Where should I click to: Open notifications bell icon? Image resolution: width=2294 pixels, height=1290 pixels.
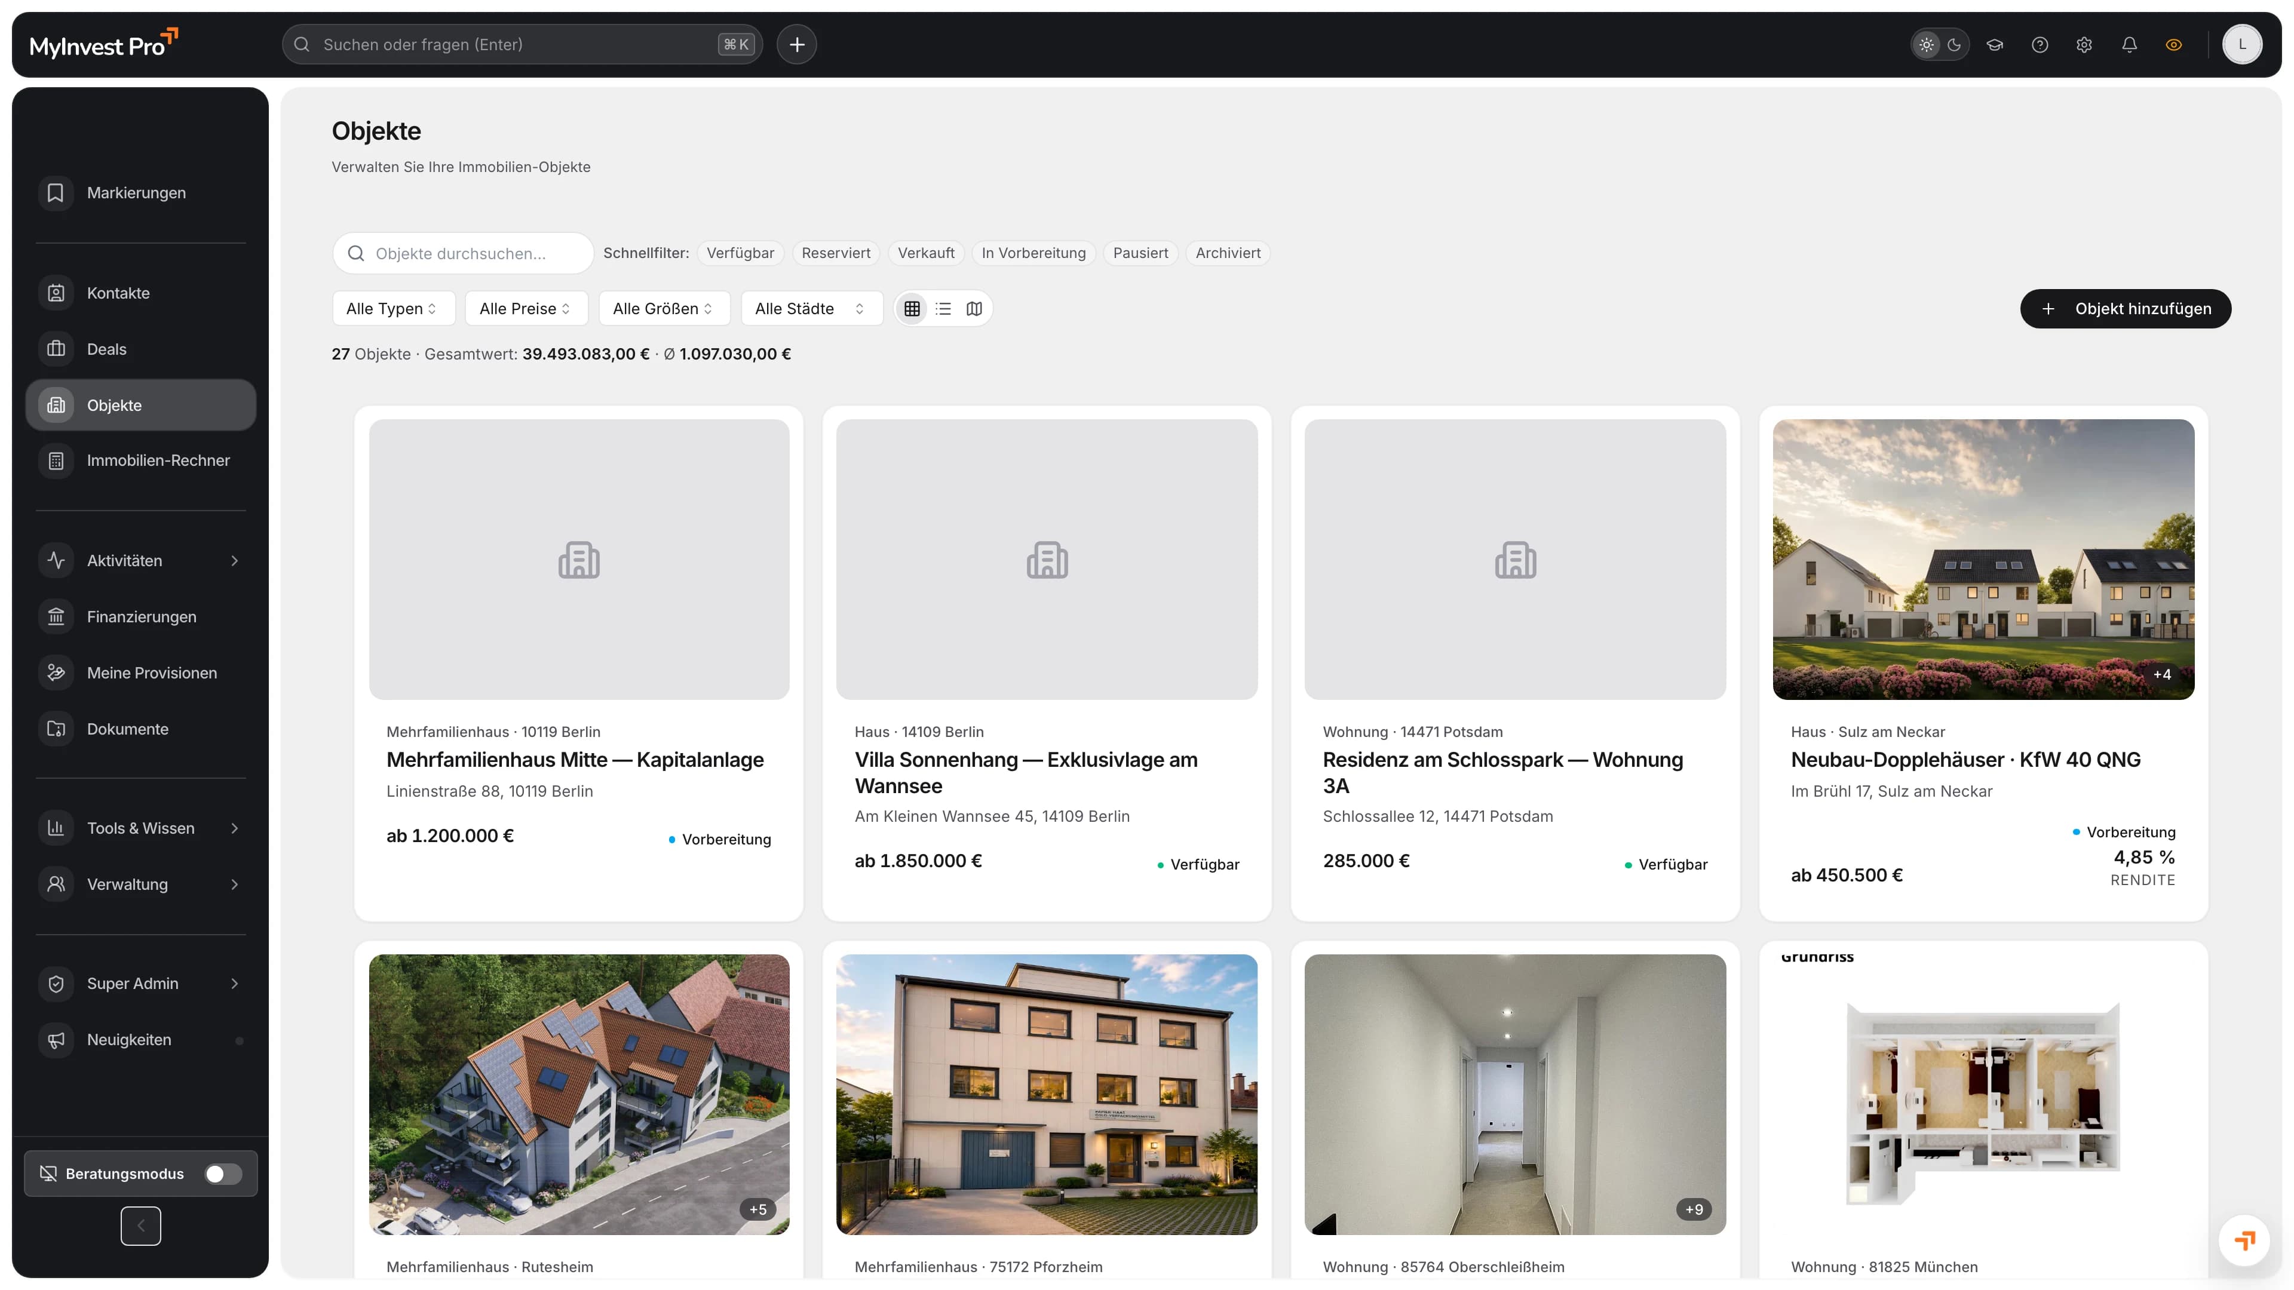[2129, 45]
